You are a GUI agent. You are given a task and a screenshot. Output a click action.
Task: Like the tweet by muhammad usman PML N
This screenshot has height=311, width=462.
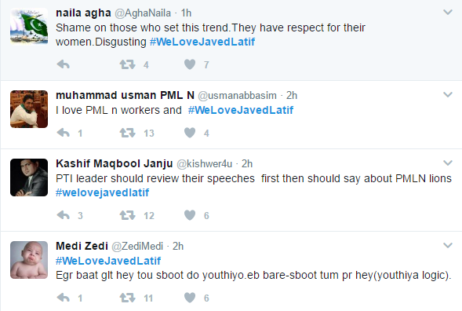click(190, 133)
